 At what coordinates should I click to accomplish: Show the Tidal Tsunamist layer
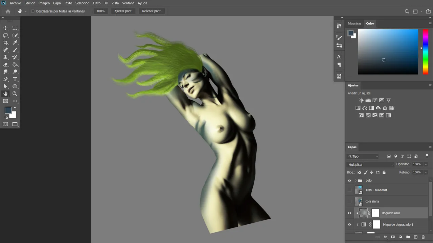(349, 190)
